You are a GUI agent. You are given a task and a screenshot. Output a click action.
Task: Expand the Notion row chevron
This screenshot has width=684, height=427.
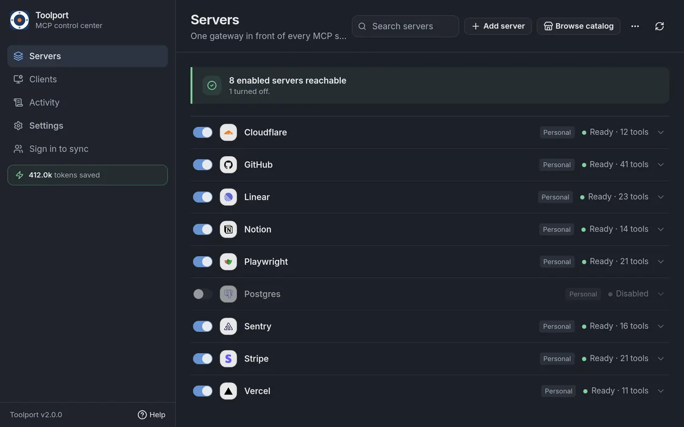660,229
